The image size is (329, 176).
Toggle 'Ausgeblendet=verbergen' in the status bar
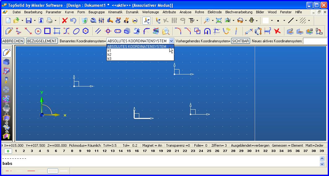point(250,145)
